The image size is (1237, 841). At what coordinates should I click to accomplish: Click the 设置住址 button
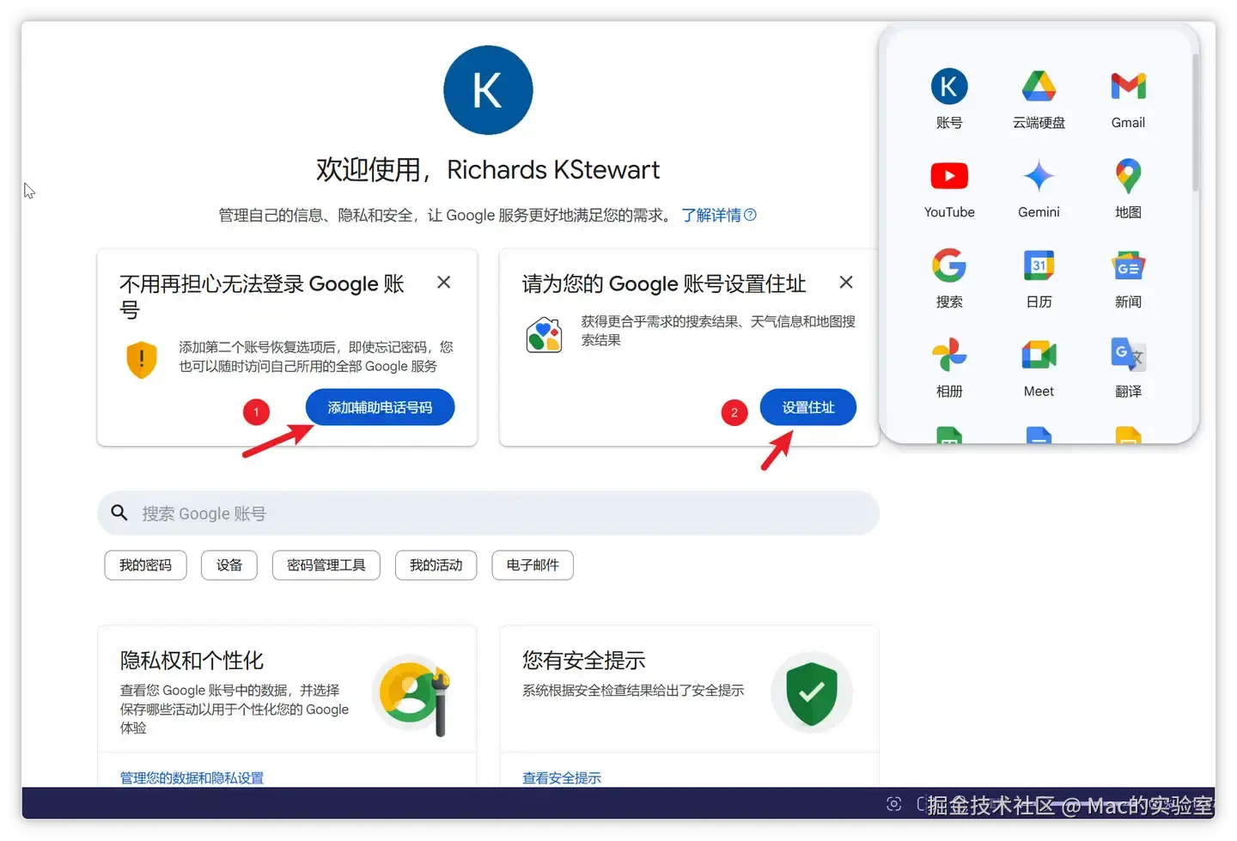tap(808, 407)
